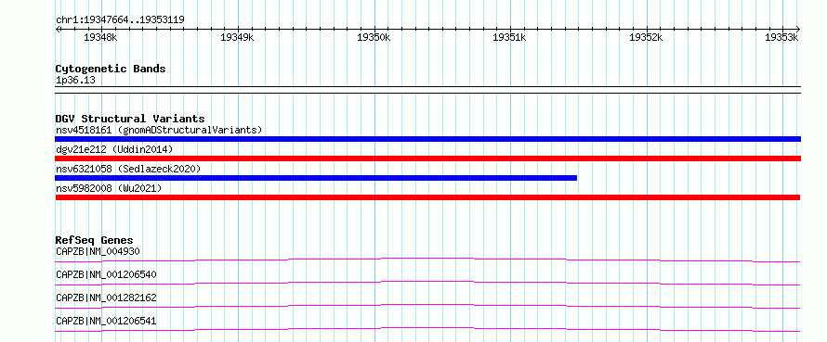Click the 19351k ruler tick label

[509, 37]
